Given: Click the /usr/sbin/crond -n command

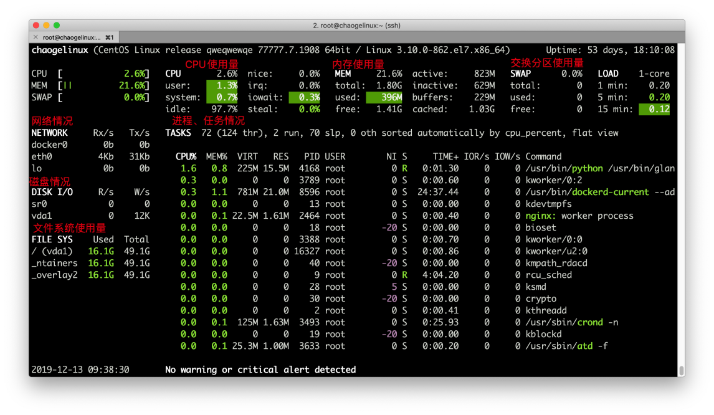Looking at the screenshot, I should pos(571,323).
